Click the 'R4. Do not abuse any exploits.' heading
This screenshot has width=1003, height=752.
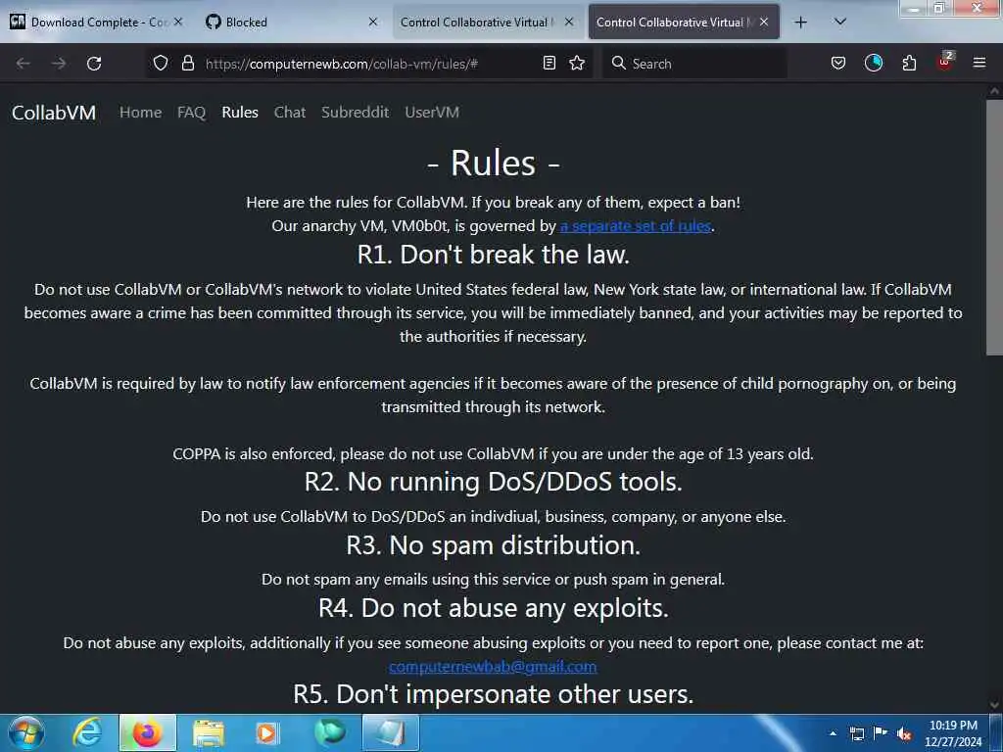[x=494, y=608]
